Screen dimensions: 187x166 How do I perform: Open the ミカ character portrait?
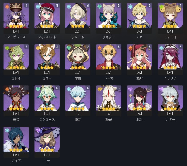point(139,16)
